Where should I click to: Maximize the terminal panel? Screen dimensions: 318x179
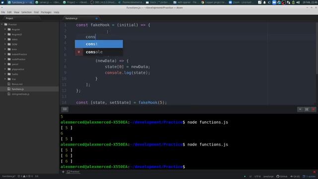pos(307,109)
